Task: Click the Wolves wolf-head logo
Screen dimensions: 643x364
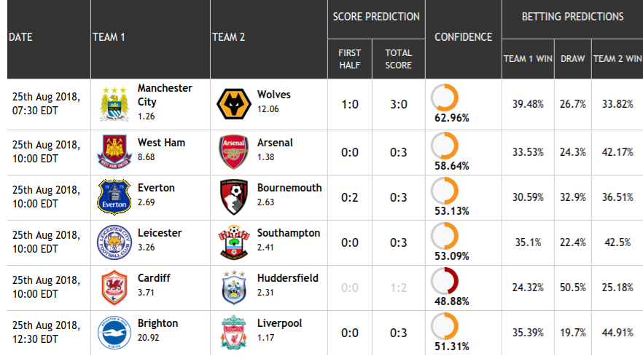Action: coord(234,104)
